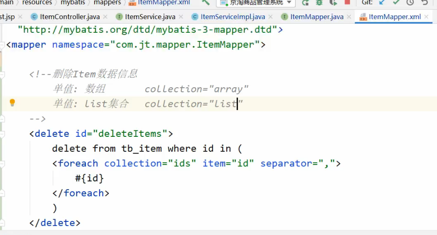Click the Debug bug icon
Viewport: 437px width, 235px height.
point(319,3)
